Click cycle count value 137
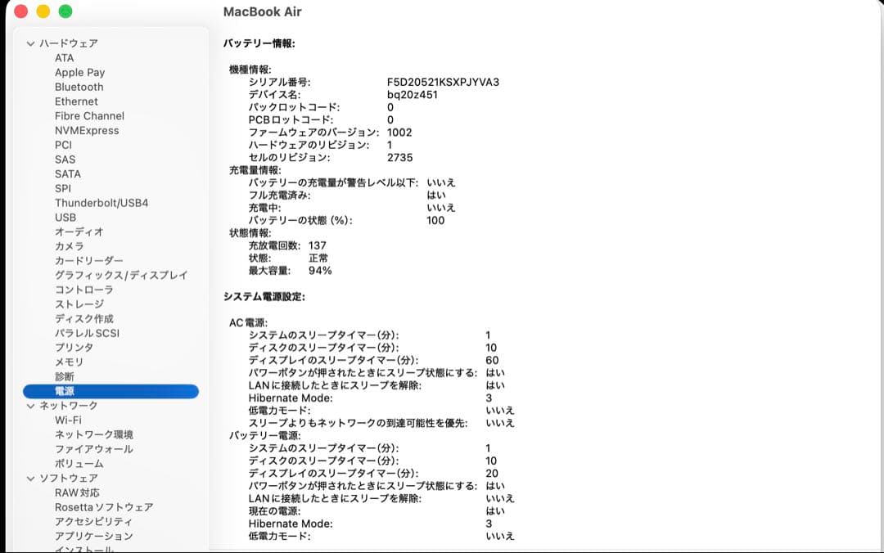The image size is (884, 553). (318, 245)
